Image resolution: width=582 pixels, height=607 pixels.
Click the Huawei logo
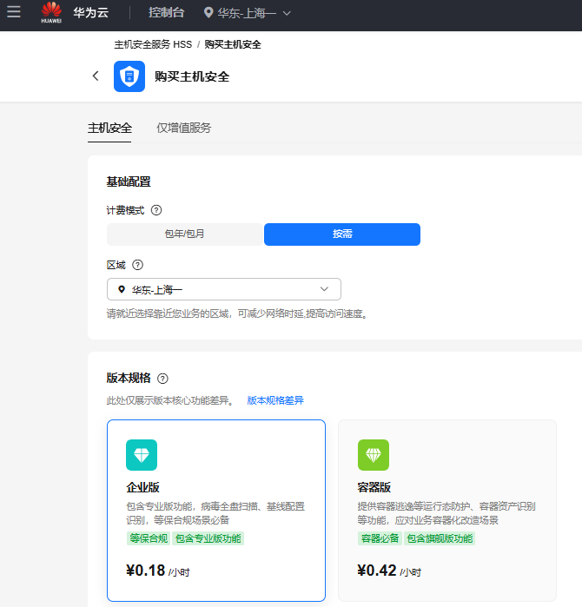coord(51,13)
